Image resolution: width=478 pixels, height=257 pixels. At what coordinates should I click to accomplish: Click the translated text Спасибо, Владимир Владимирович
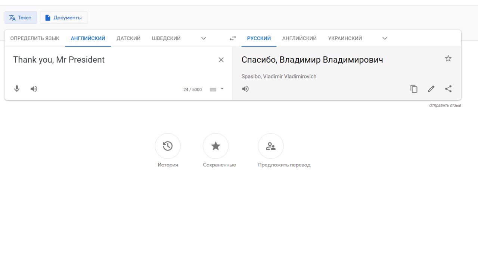coord(312,60)
